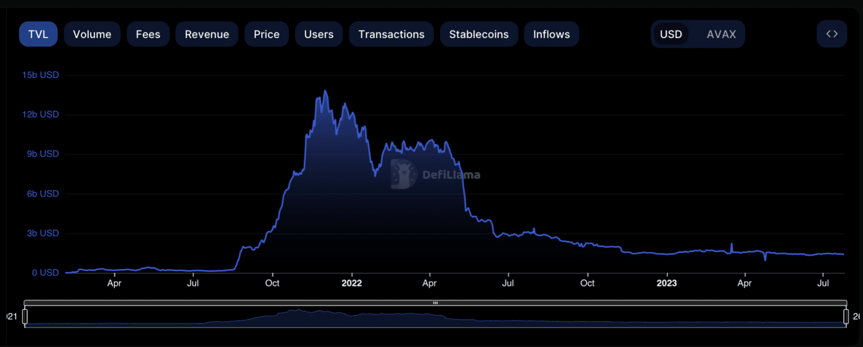Toggle the Stablecoins metric
This screenshot has width=863, height=347.
click(x=479, y=34)
